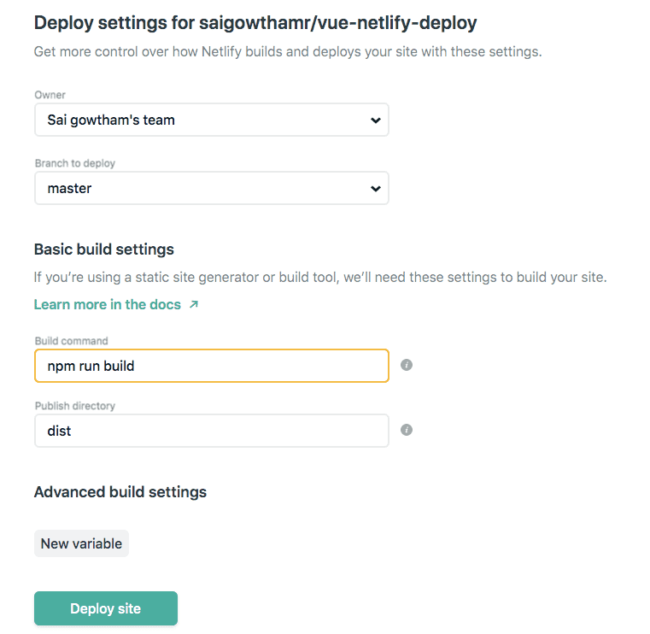Focus the Build command field containing npm run build
The height and width of the screenshot is (634, 650).
[212, 366]
